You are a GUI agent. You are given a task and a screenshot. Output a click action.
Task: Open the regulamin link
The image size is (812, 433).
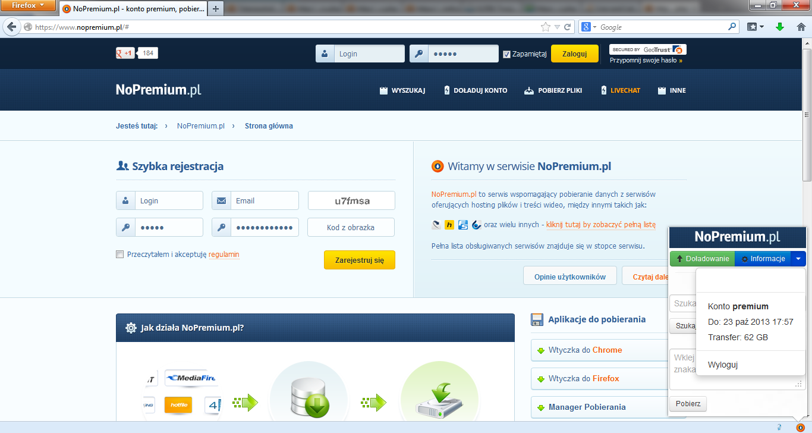click(224, 255)
